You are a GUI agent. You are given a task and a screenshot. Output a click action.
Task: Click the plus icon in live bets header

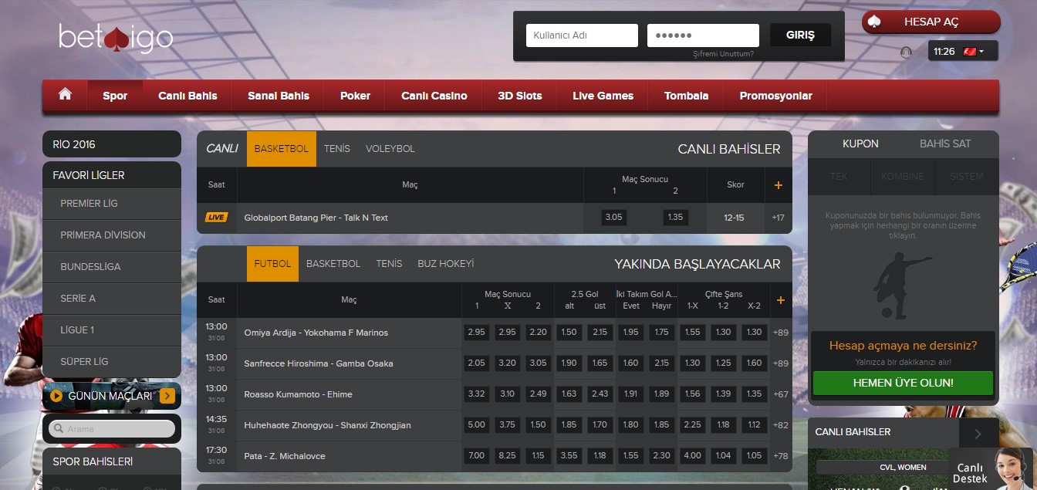[778, 185]
